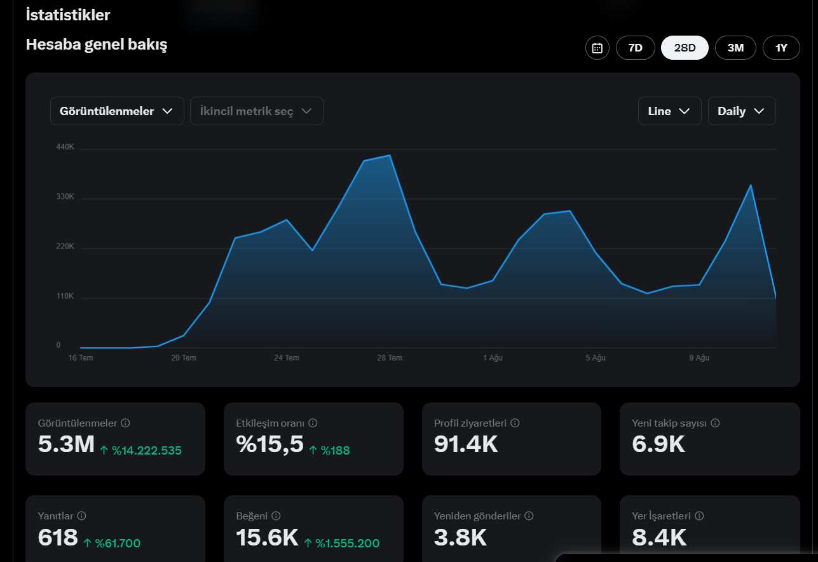This screenshot has width=818, height=562.
Task: Click info icon next to Yanıtlar
Action: point(81,516)
